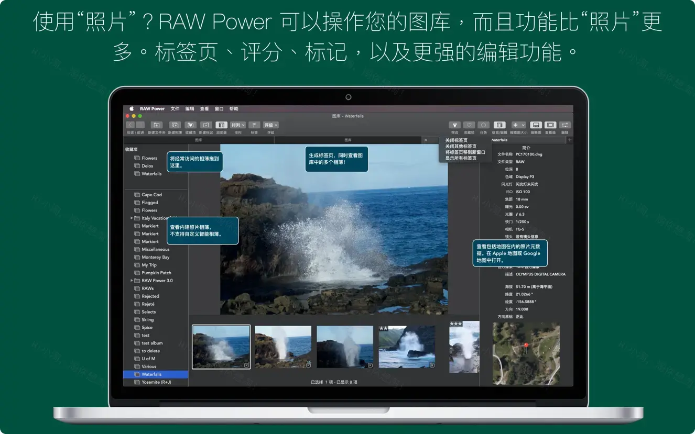Select the 浏览器 (browser) view icon
The width and height of the screenshot is (695, 434).
pyautogui.click(x=222, y=125)
